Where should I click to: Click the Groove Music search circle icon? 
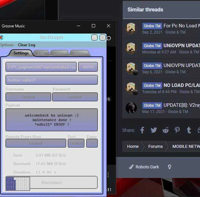(109, 38)
